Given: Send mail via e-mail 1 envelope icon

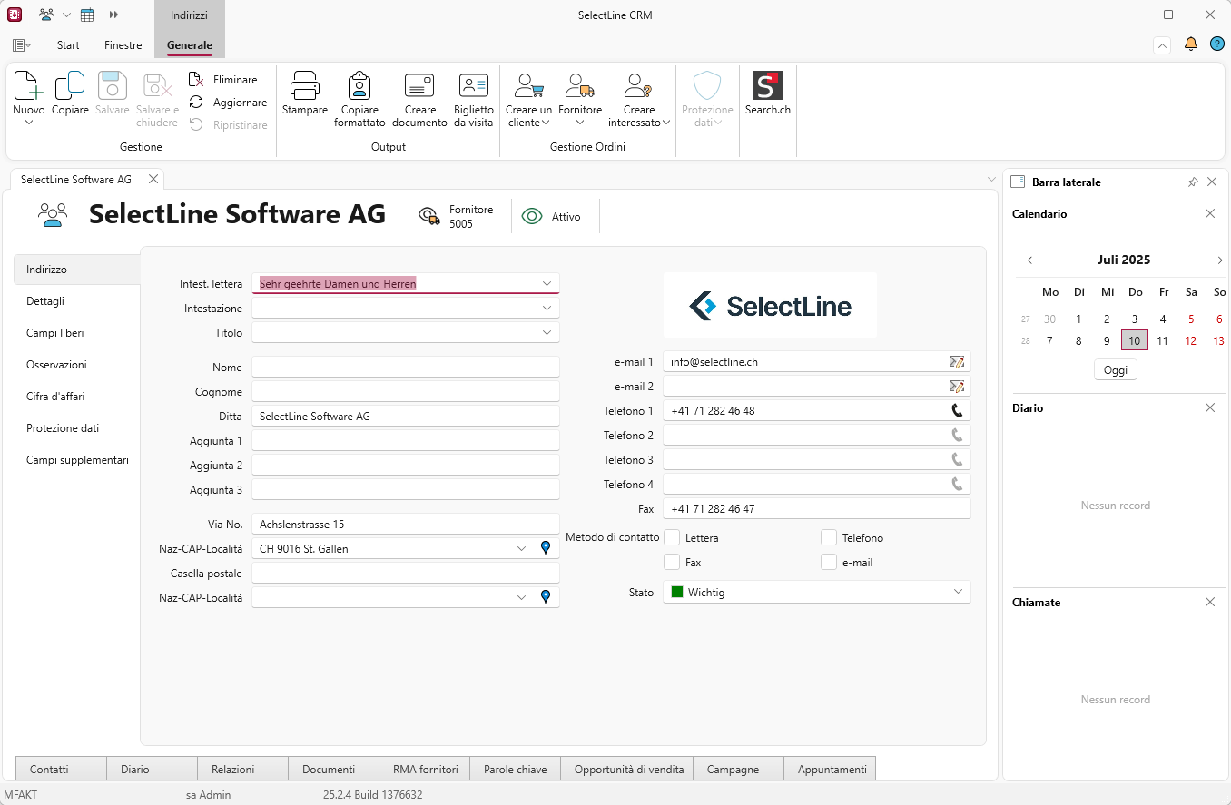Looking at the screenshot, I should [x=956, y=362].
